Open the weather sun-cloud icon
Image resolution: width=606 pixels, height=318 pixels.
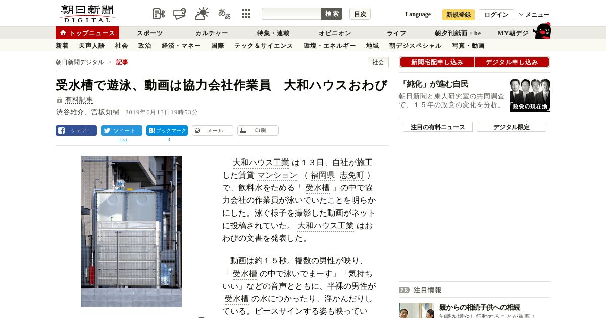(x=202, y=14)
